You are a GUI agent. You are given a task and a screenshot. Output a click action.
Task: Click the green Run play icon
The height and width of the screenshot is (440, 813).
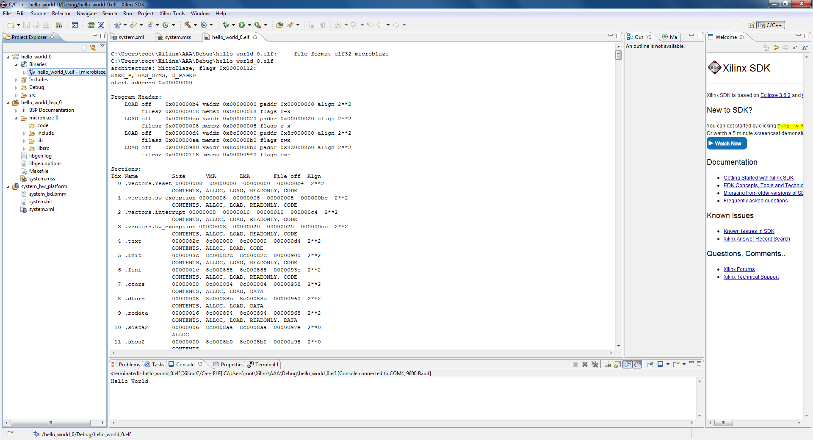tap(242, 25)
